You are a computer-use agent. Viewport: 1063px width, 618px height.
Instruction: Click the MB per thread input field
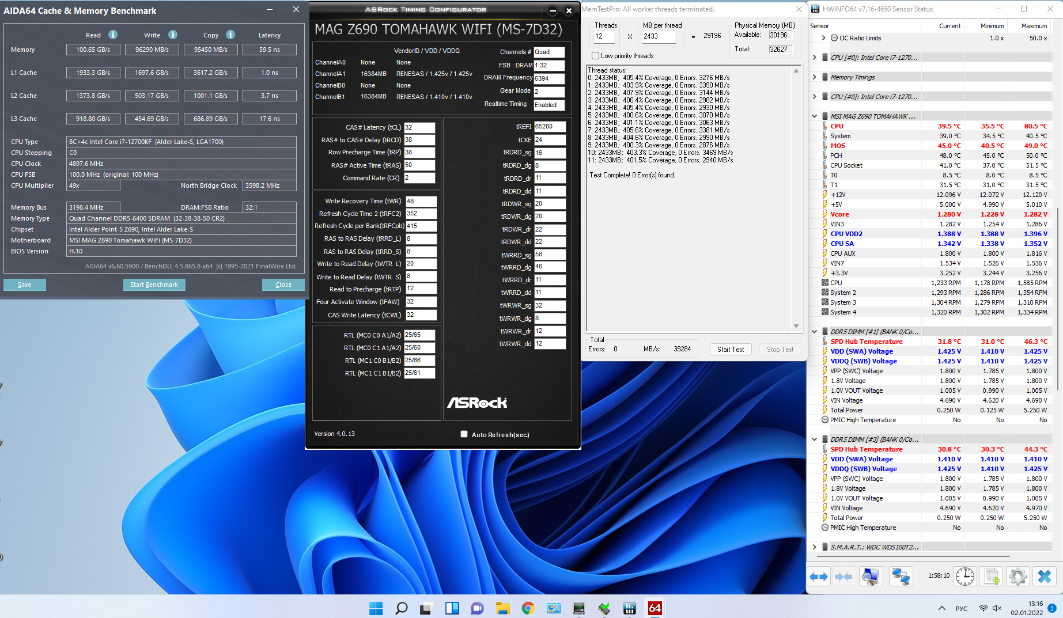[659, 36]
